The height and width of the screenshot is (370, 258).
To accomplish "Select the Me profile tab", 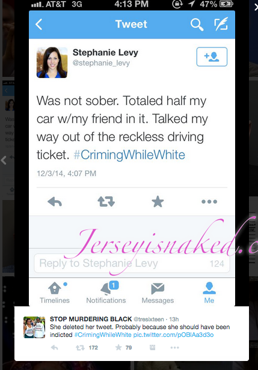I will (209, 293).
